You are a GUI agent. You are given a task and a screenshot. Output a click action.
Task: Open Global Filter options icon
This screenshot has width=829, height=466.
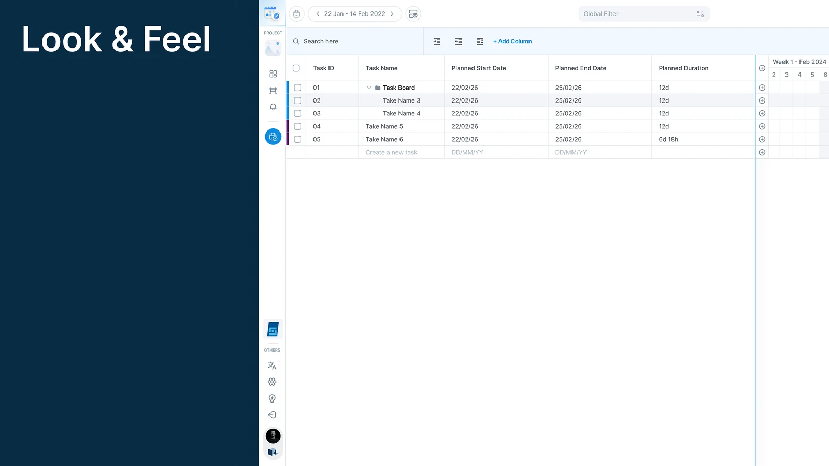[700, 14]
